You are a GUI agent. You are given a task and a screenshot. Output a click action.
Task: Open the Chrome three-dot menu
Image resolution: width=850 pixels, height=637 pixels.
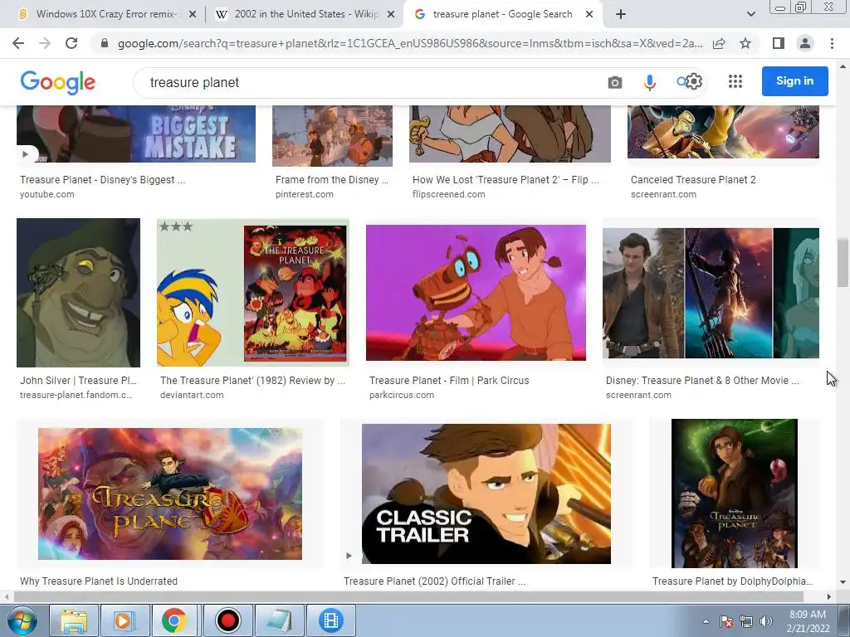(832, 43)
